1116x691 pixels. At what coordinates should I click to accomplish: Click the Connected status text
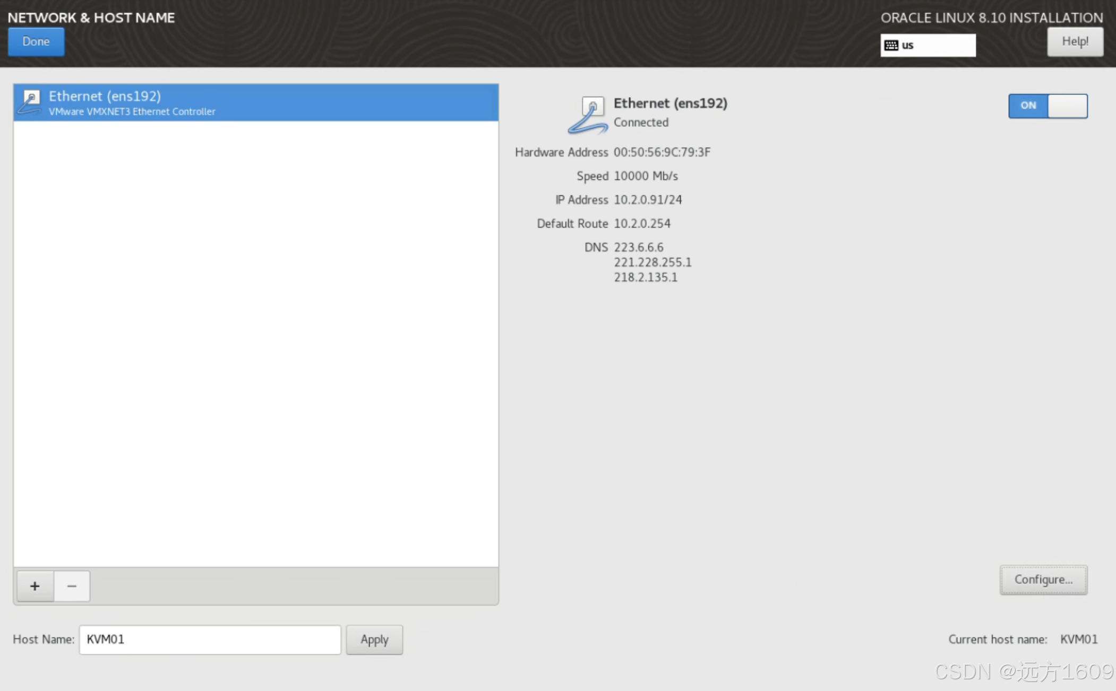coord(640,123)
